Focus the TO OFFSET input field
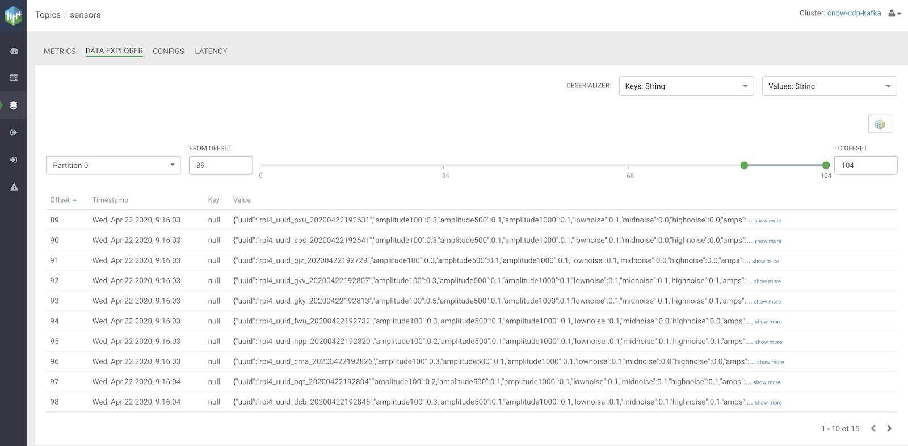The image size is (908, 446). (x=865, y=165)
